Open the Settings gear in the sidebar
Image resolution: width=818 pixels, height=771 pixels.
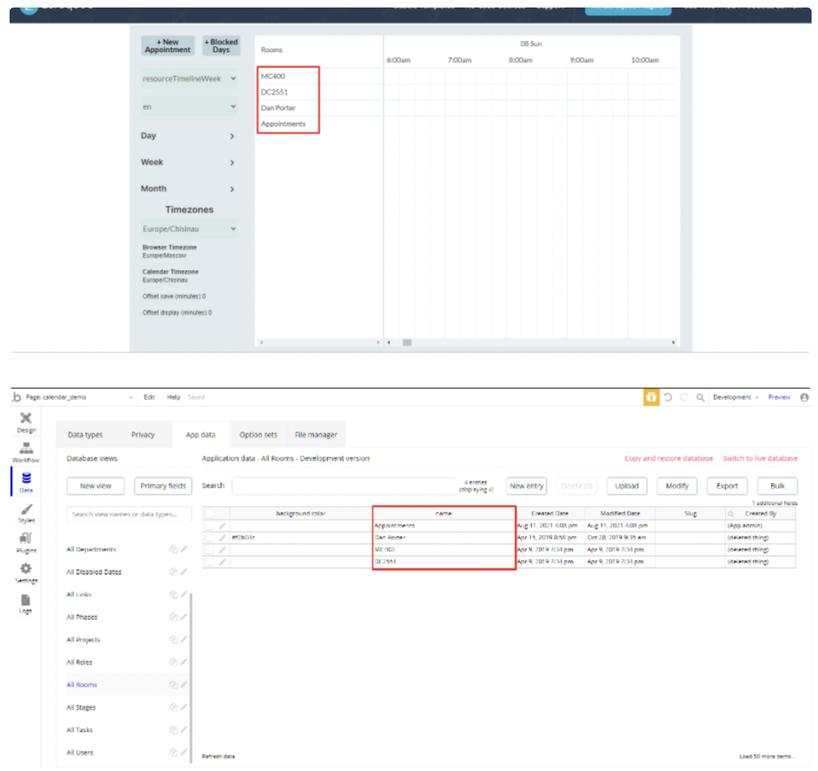coord(26,572)
